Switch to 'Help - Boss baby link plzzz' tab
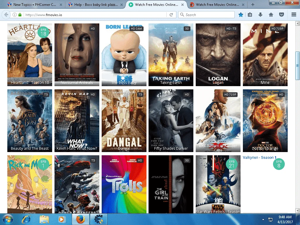 [96, 5]
